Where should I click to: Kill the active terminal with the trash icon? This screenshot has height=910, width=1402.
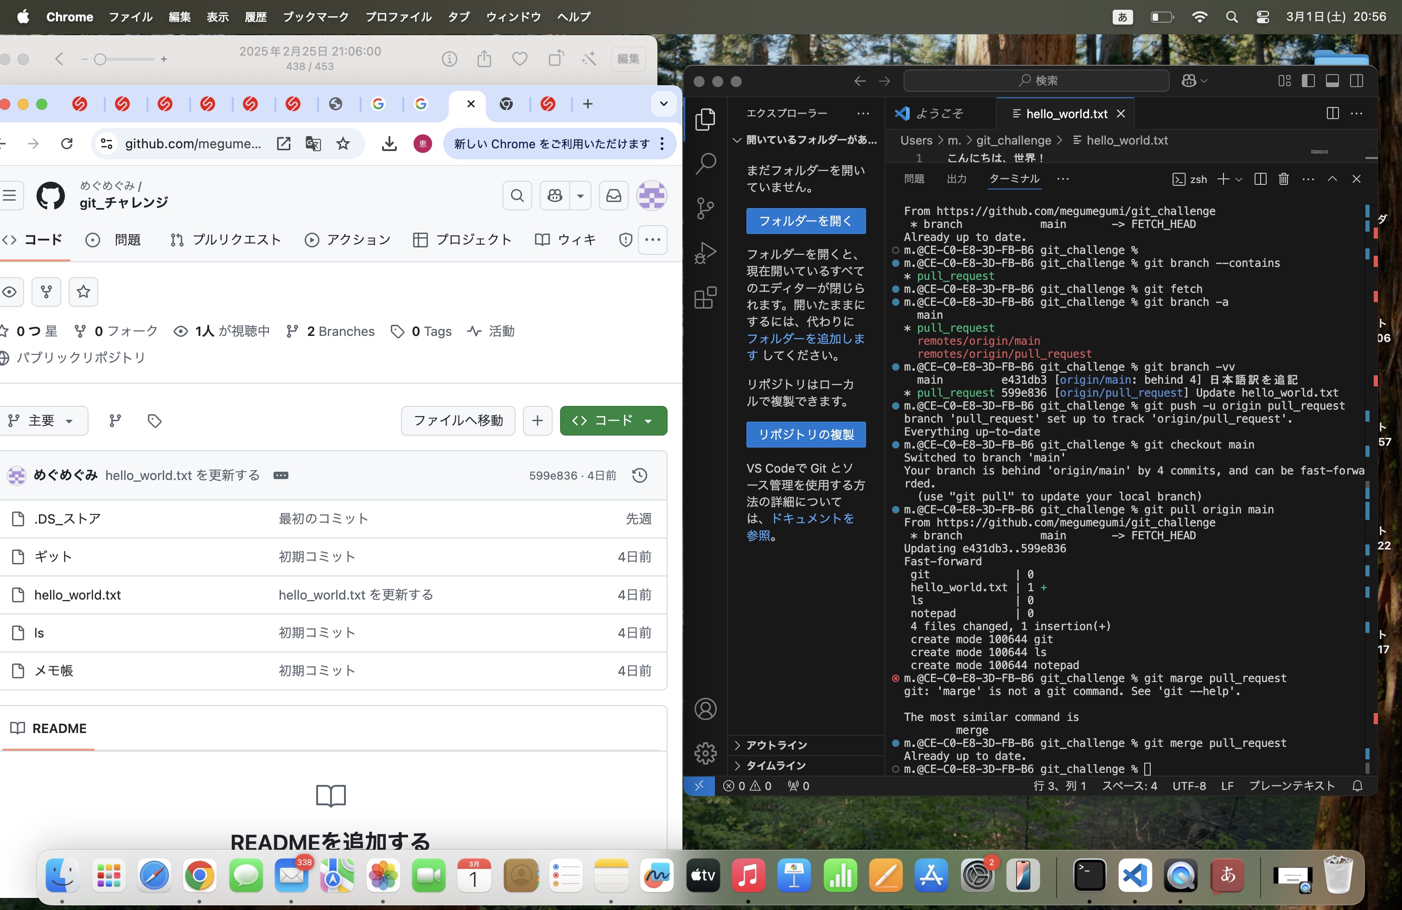click(1283, 179)
